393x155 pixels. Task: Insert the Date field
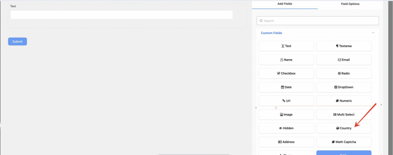coord(286,87)
